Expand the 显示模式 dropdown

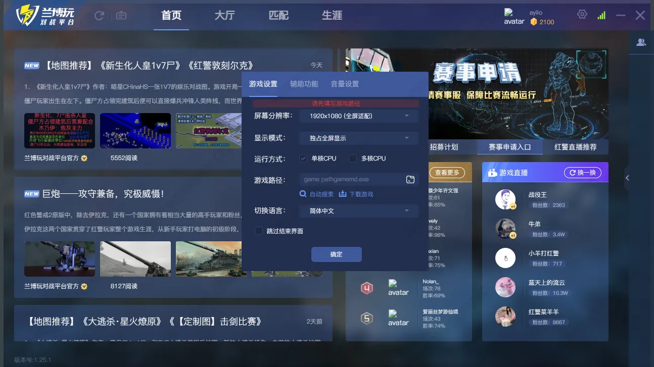pos(358,138)
